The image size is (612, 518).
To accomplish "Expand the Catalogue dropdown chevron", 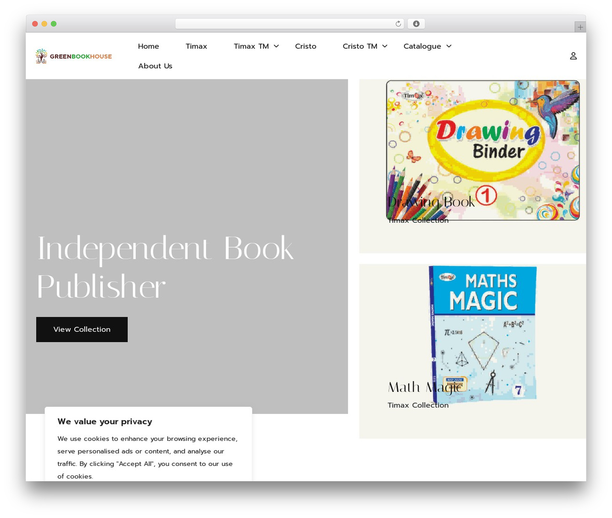I will (x=449, y=46).
